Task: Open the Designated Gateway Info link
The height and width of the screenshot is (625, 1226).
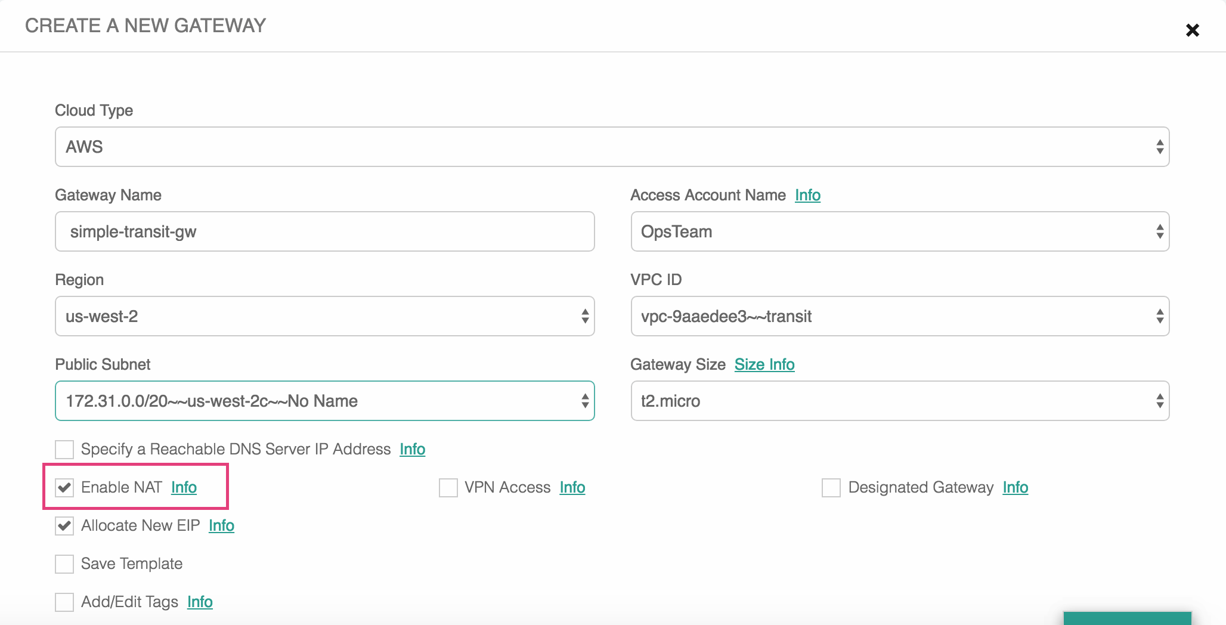Action: click(1015, 487)
